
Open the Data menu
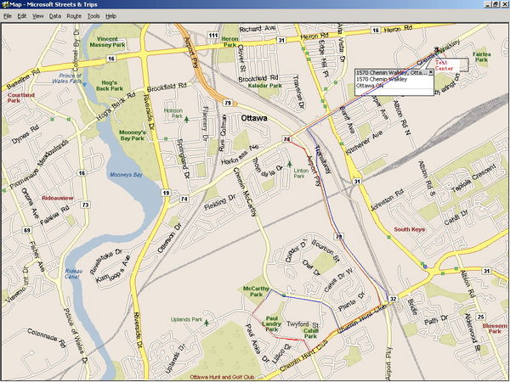(x=54, y=16)
